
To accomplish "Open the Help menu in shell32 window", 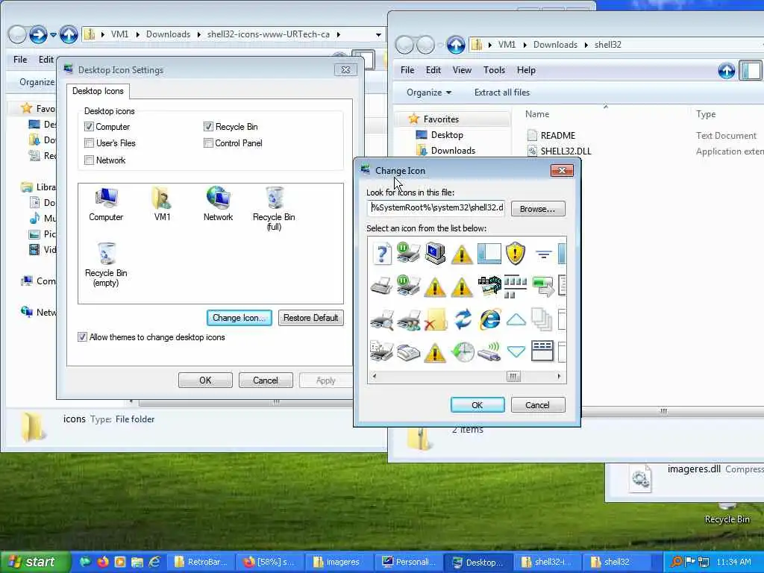I will [x=526, y=70].
